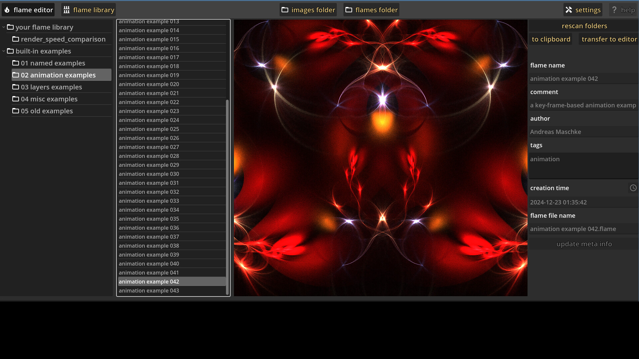This screenshot has width=639, height=359.
Task: Click the help question mark icon
Action: [614, 10]
